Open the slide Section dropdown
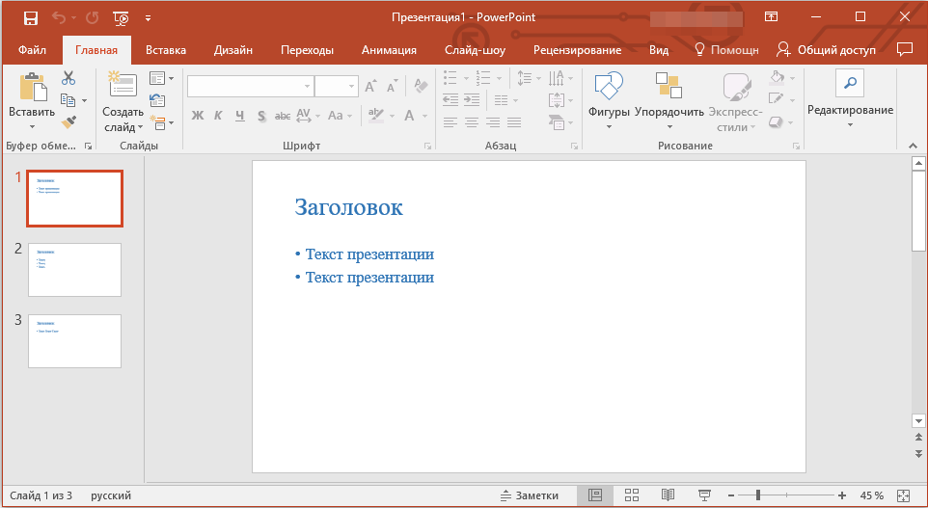The image size is (928, 508). click(161, 122)
